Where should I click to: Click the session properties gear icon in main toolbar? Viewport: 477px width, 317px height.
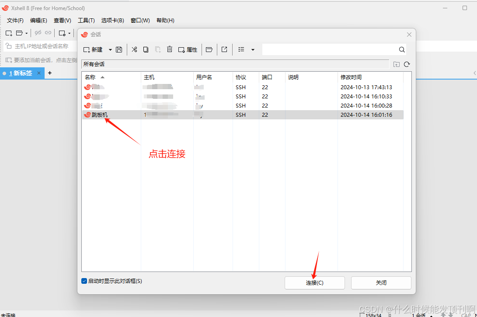(x=62, y=33)
